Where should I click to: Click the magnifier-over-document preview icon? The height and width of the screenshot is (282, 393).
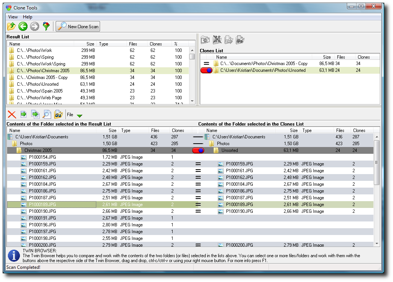pos(47,115)
